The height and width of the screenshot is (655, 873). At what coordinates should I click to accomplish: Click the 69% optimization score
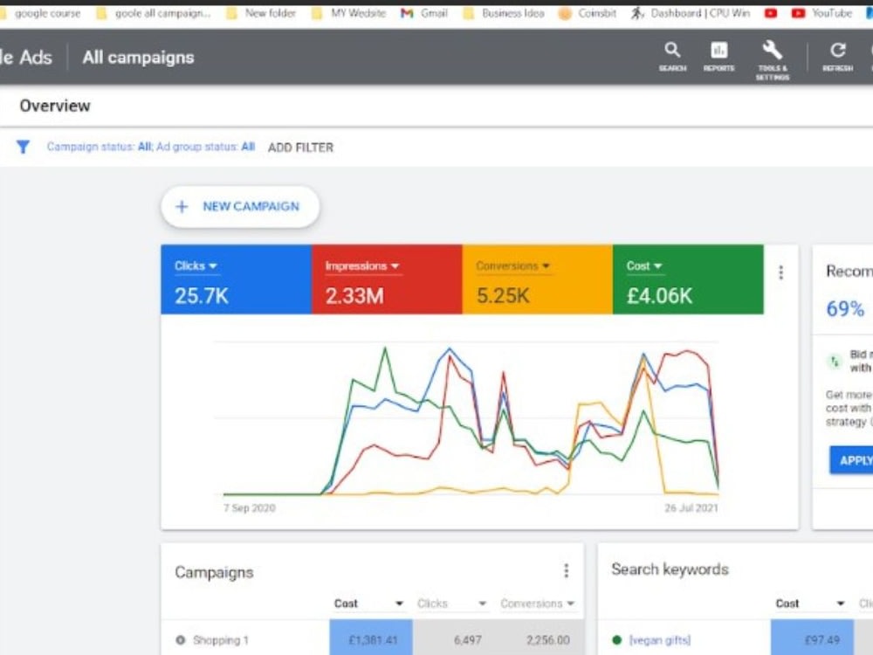coord(845,308)
